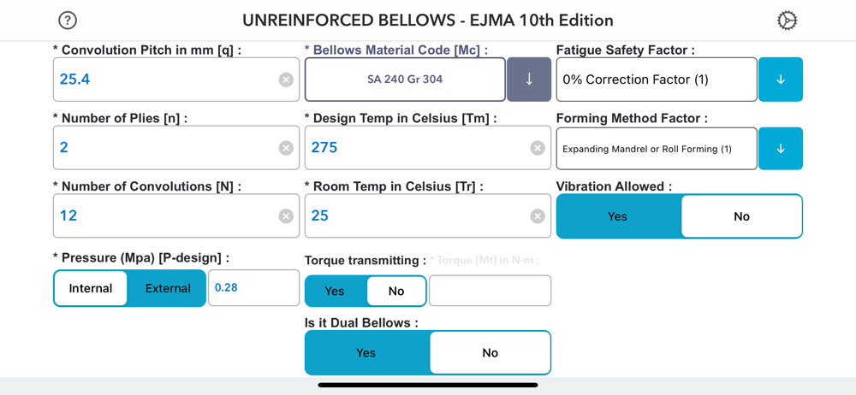This screenshot has height=395, width=856.
Task: Select External pressure option
Action: (x=168, y=288)
